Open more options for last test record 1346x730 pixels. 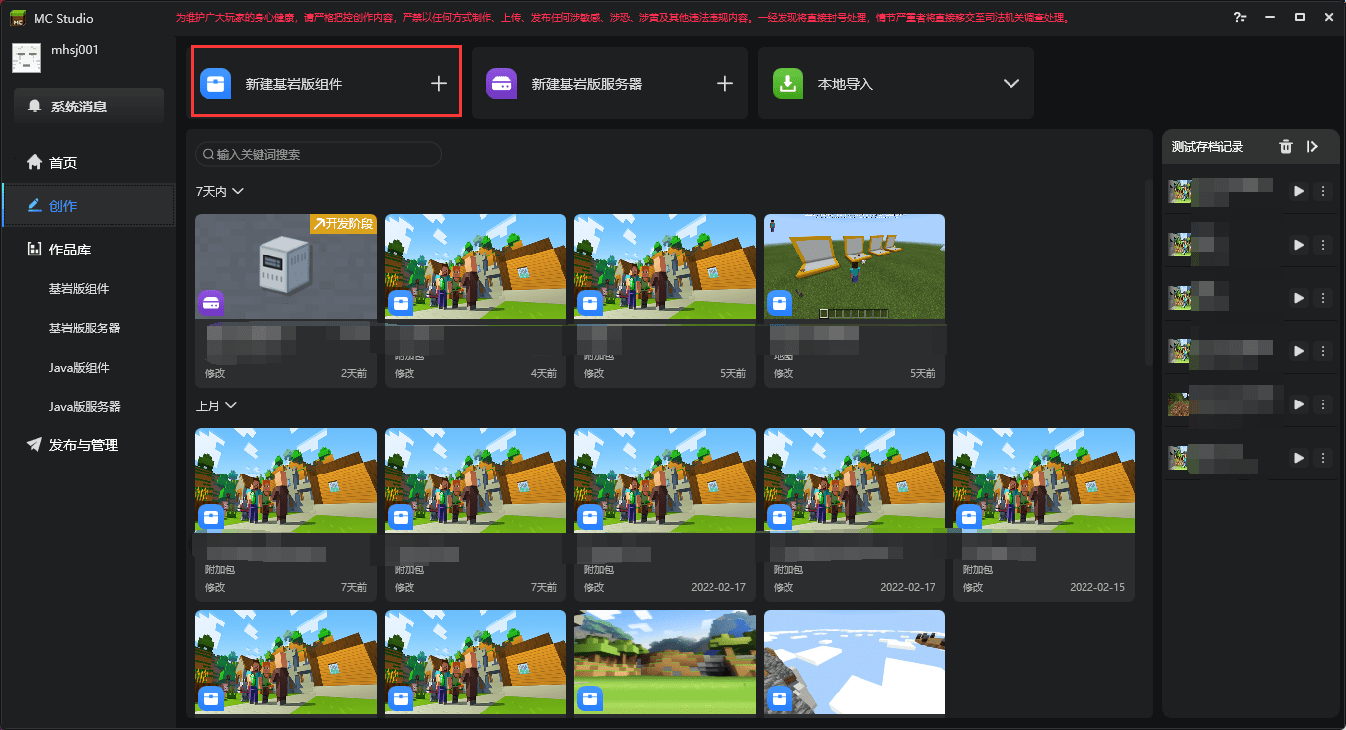point(1323,458)
